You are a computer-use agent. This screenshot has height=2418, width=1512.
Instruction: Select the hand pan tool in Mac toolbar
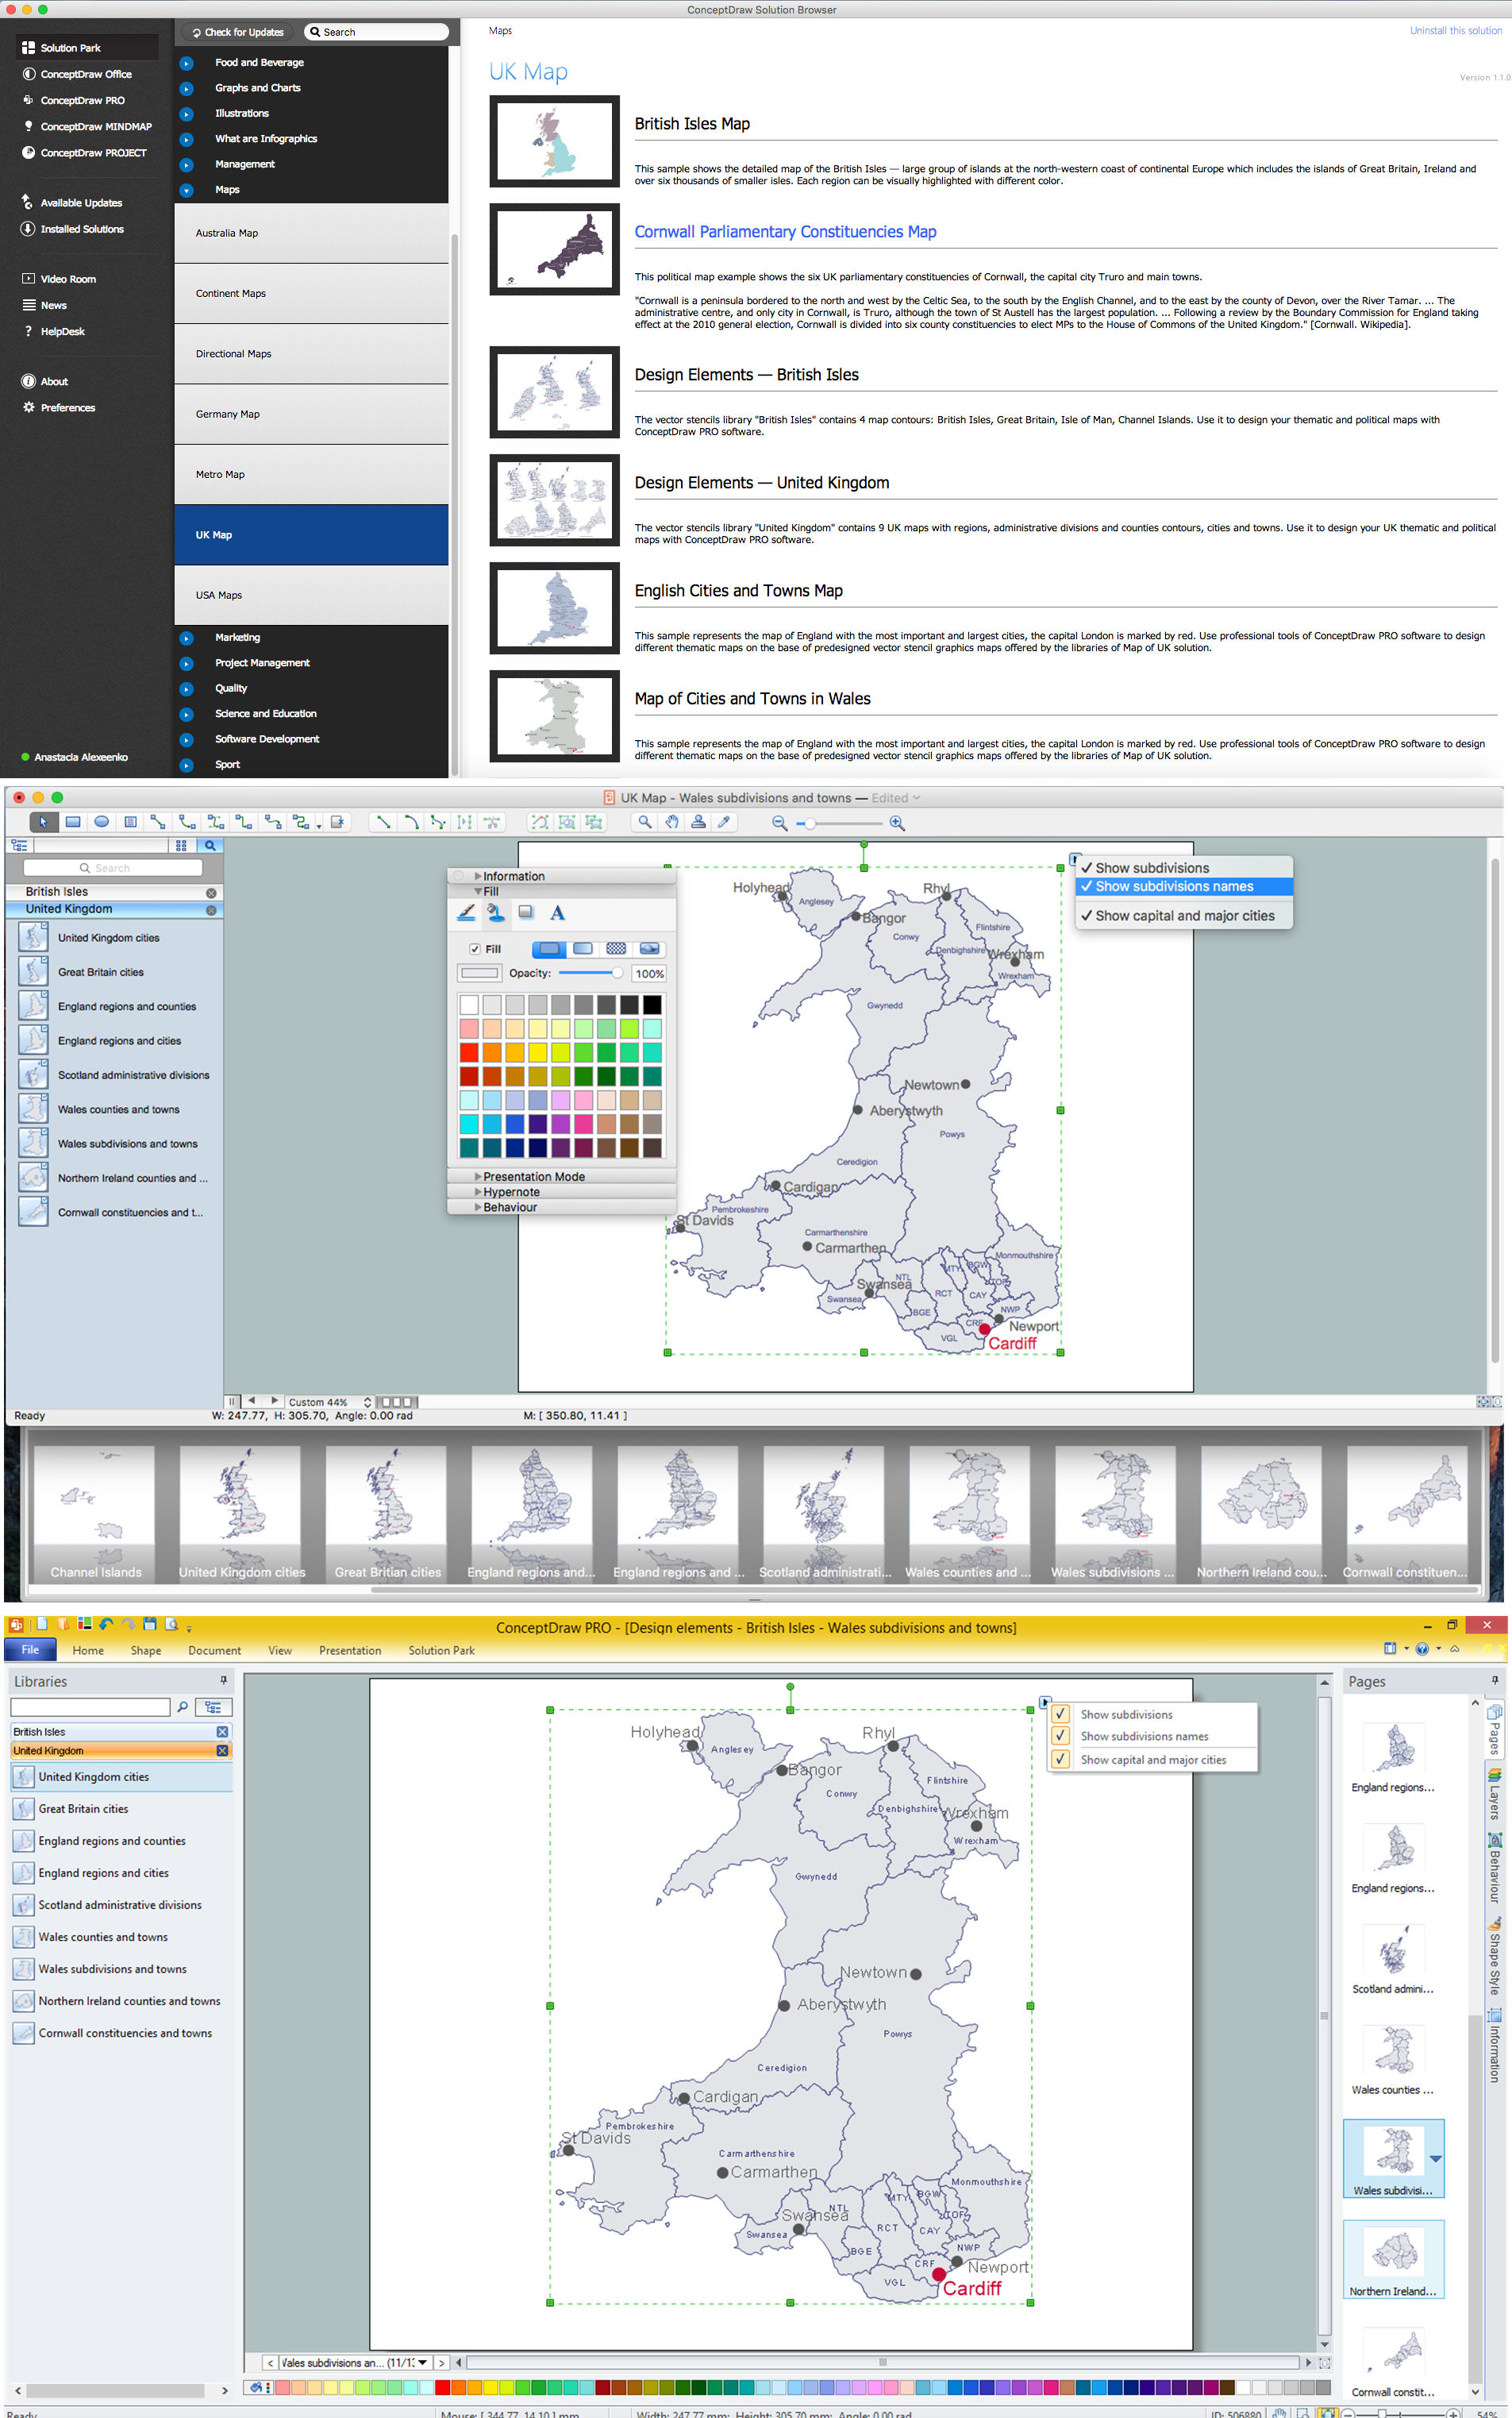[672, 821]
